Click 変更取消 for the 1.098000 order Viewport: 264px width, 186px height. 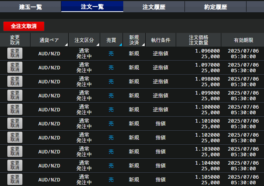pos(15,81)
